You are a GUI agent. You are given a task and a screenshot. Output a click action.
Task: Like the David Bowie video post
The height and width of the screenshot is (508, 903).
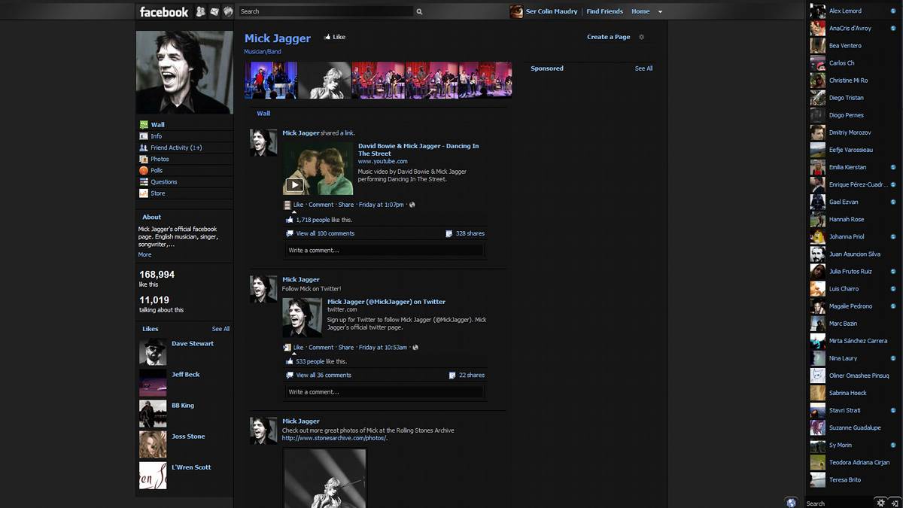(298, 204)
